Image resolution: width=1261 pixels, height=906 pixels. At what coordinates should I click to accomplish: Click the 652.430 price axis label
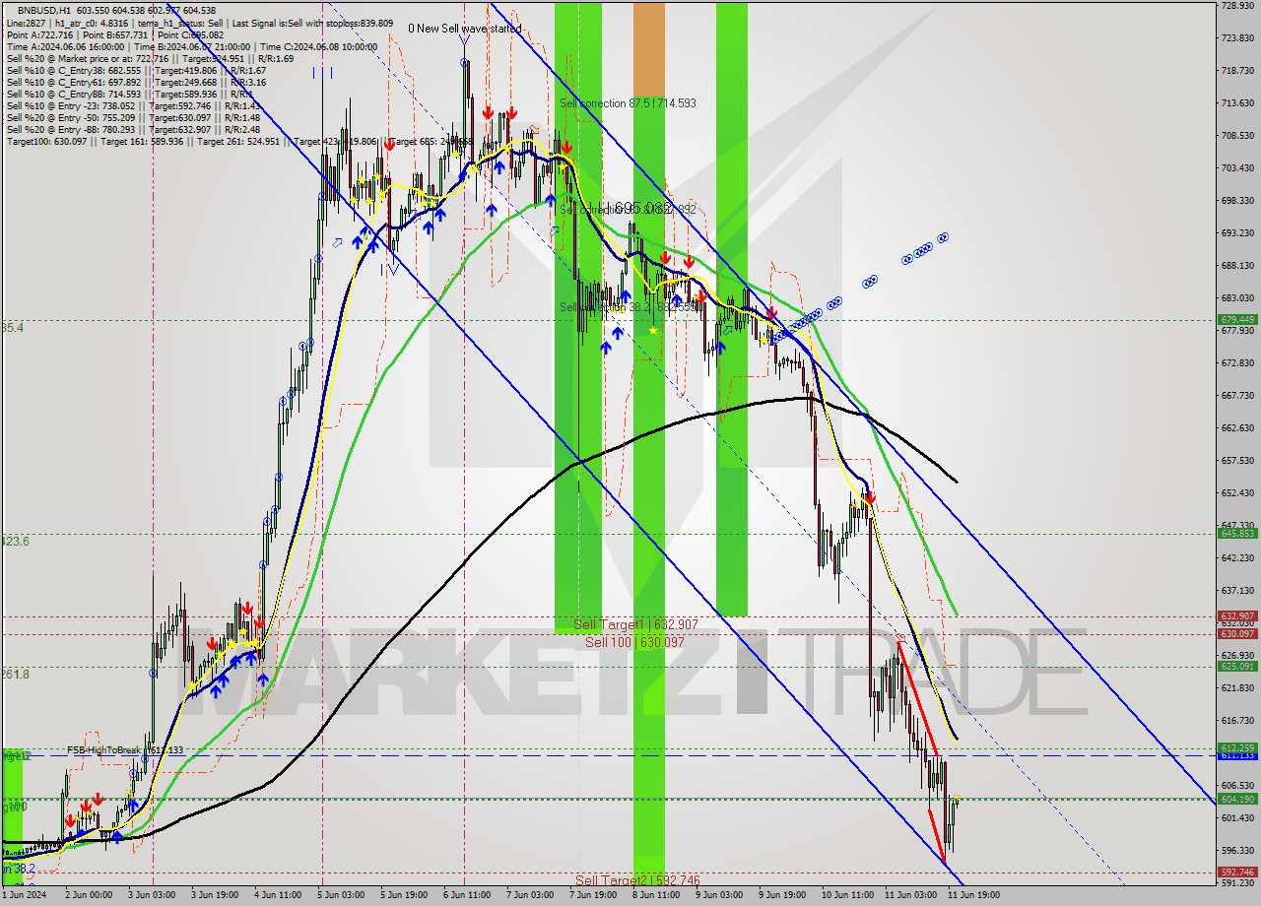click(x=1237, y=492)
